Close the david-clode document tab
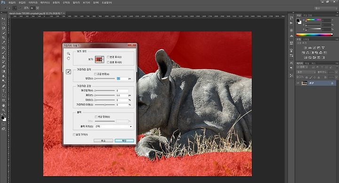 click(x=64, y=13)
